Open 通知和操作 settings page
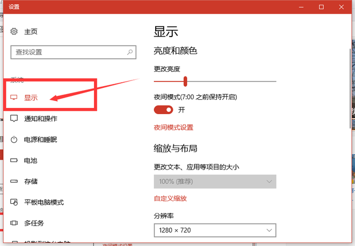This screenshot has height=246, width=355. pyautogui.click(x=41, y=119)
